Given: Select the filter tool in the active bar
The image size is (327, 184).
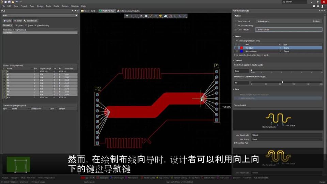Looking at the screenshot, I should [127, 16].
